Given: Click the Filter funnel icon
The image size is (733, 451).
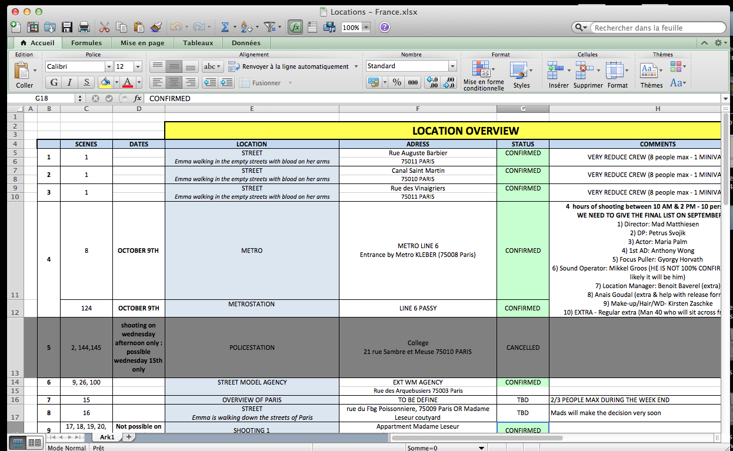Looking at the screenshot, I should pyautogui.click(x=269, y=27).
